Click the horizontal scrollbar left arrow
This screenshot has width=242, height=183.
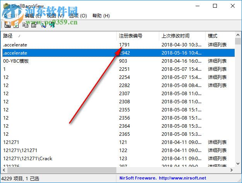(x=4, y=170)
